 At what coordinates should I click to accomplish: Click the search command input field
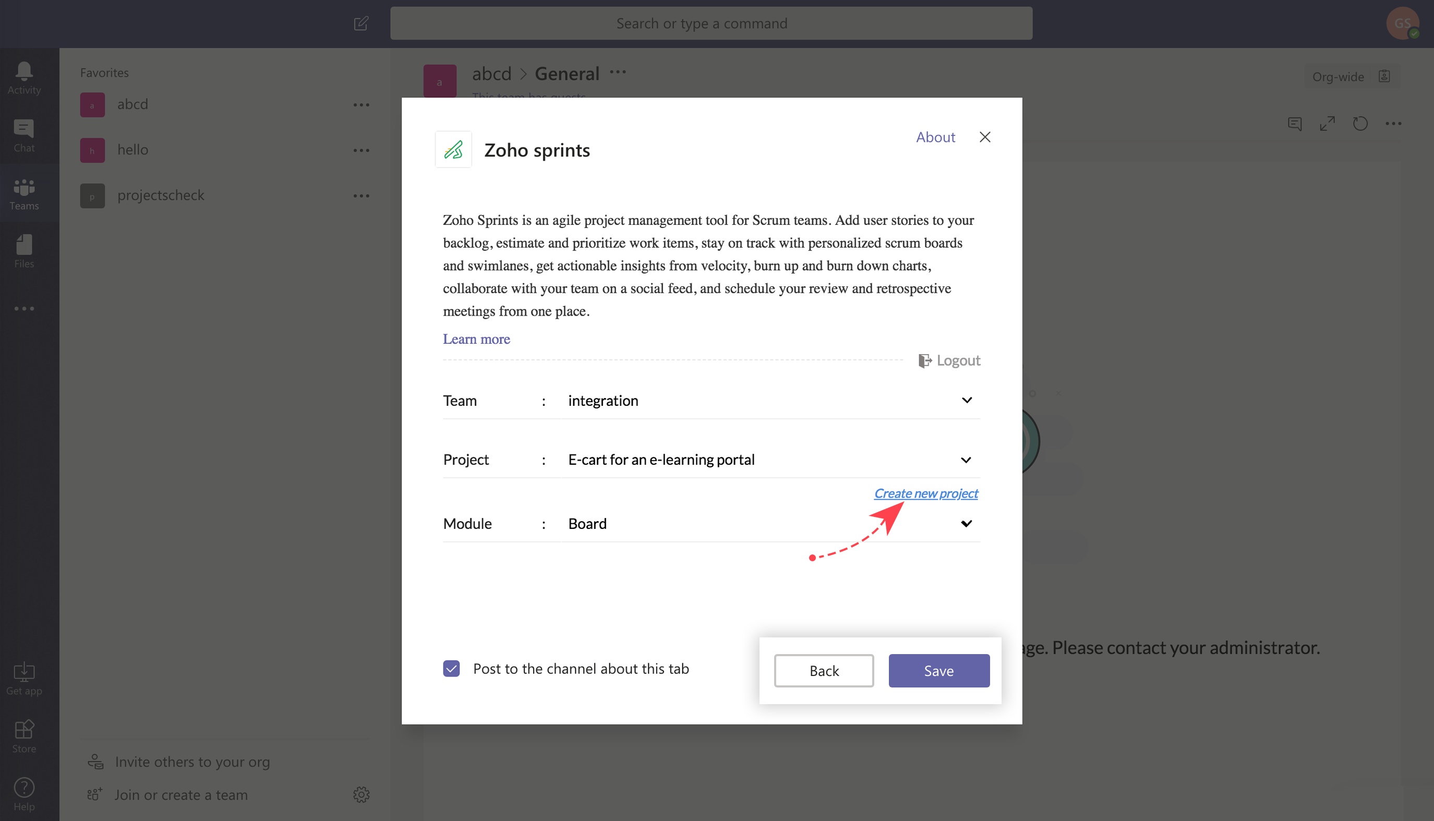pyautogui.click(x=710, y=23)
